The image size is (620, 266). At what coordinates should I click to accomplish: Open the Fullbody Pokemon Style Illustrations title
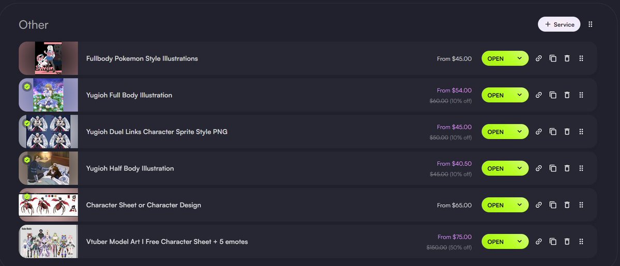(142, 58)
